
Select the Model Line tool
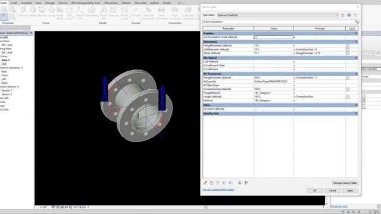click(80, 13)
